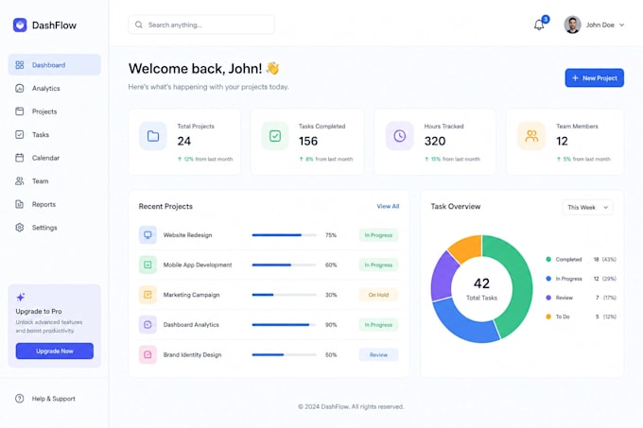
Task: Click the Projects icon in sidebar
Action: click(x=19, y=111)
